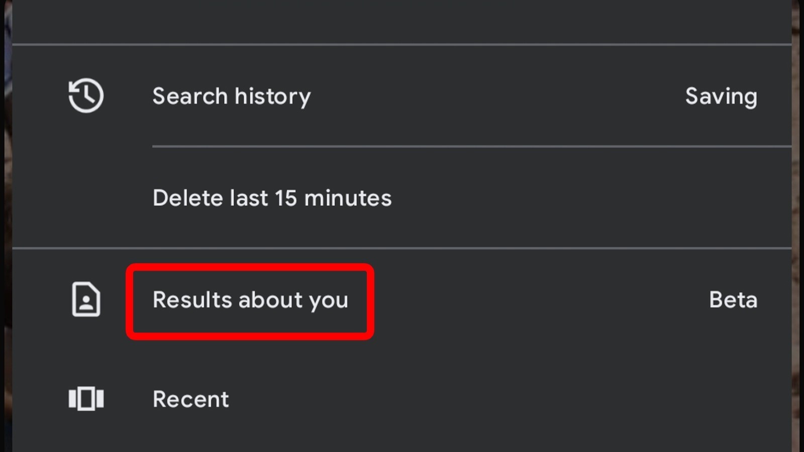804x452 pixels.
Task: Open Results about you
Action: tap(250, 300)
